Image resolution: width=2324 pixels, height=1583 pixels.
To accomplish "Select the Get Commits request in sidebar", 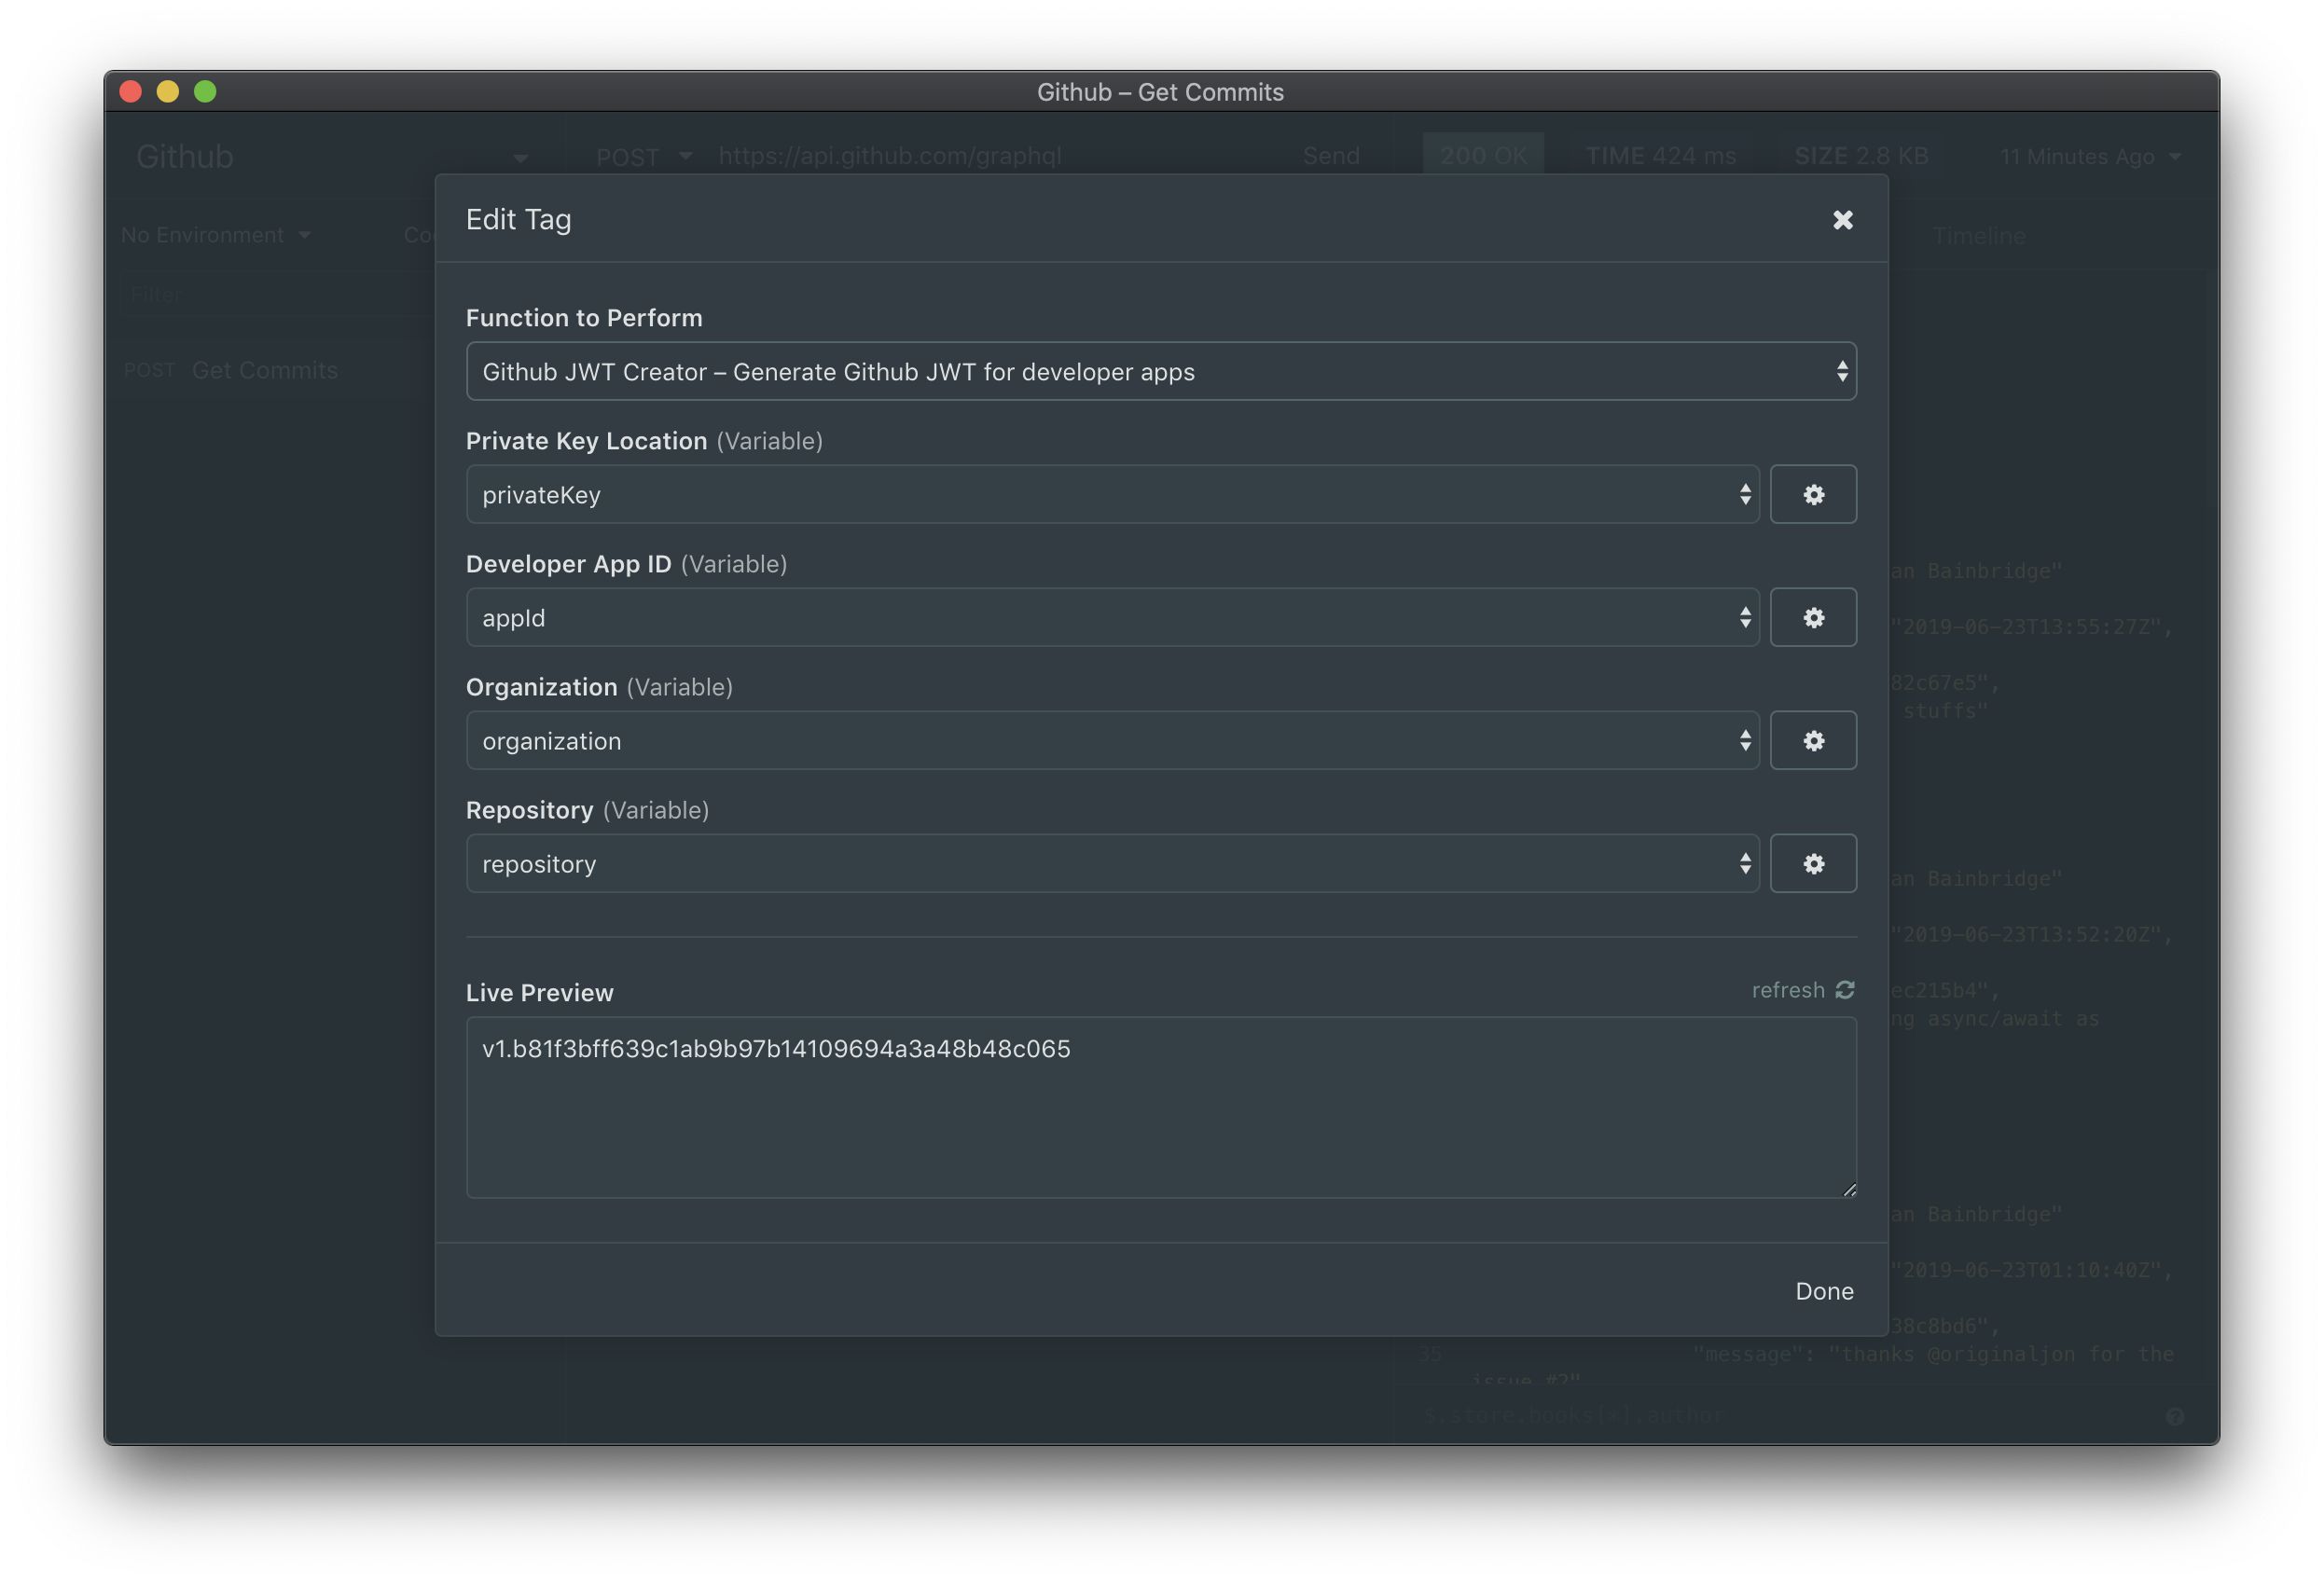I will pos(264,370).
